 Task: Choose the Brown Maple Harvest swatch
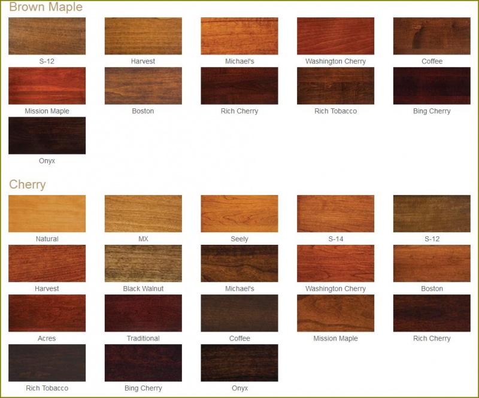click(143, 36)
